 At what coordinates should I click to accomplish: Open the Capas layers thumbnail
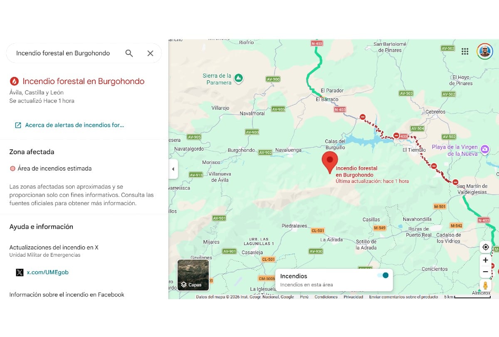click(193, 275)
